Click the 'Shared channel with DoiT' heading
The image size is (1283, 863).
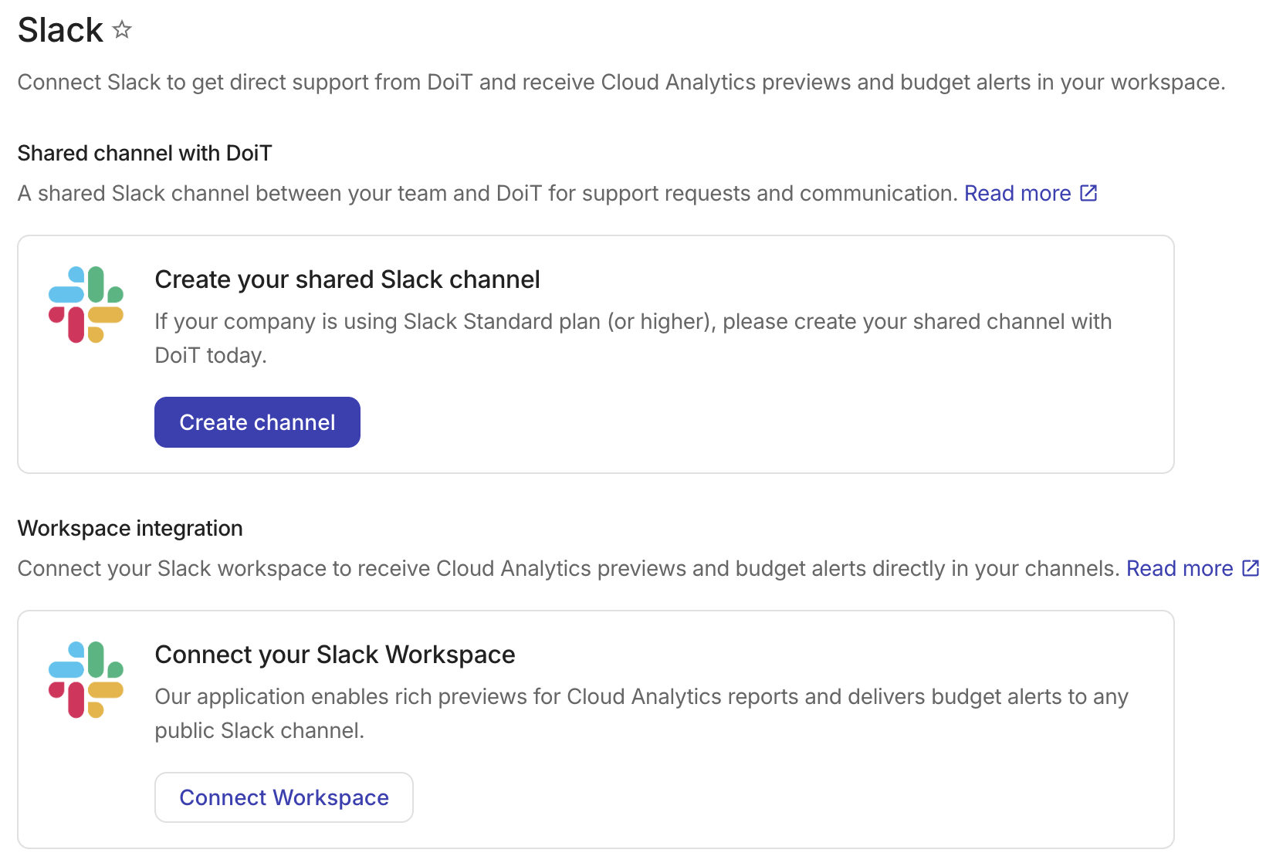(145, 153)
